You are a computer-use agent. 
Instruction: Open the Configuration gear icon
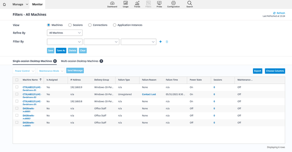coord(173,4)
